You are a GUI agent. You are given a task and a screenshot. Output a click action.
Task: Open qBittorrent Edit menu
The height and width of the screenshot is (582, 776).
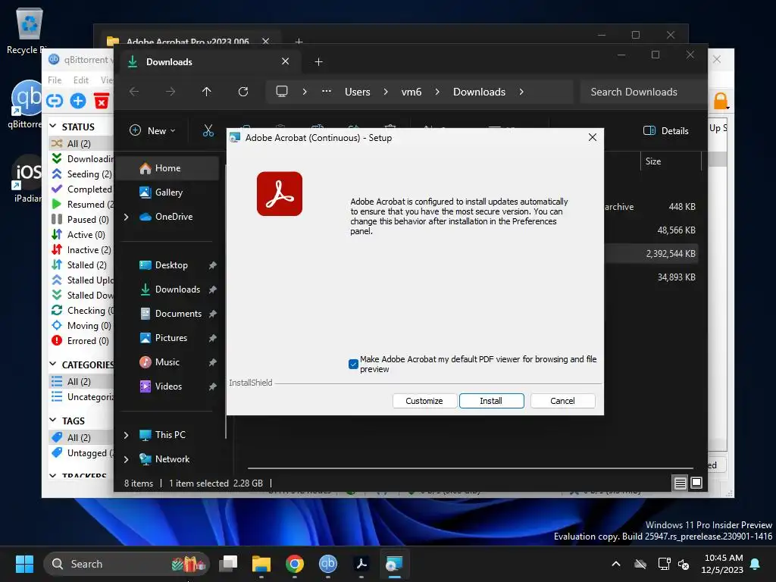80,80
